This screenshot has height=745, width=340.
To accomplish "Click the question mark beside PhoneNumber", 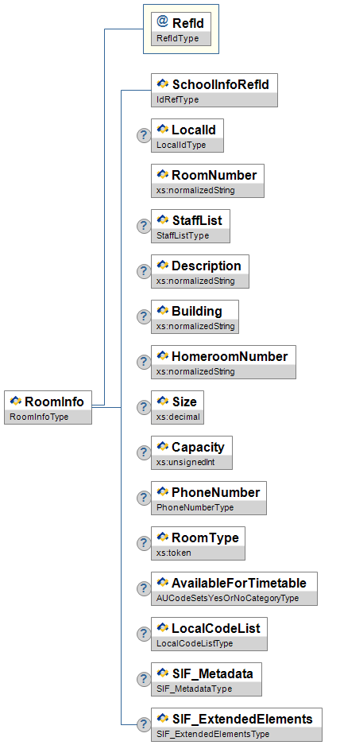I will [144, 498].
